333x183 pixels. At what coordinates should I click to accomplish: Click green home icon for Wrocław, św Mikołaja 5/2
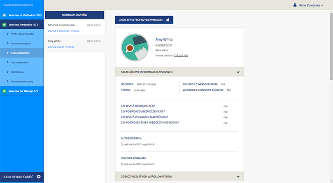coord(4,91)
